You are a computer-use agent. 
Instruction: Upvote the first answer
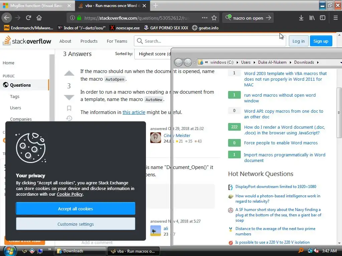[69, 74]
